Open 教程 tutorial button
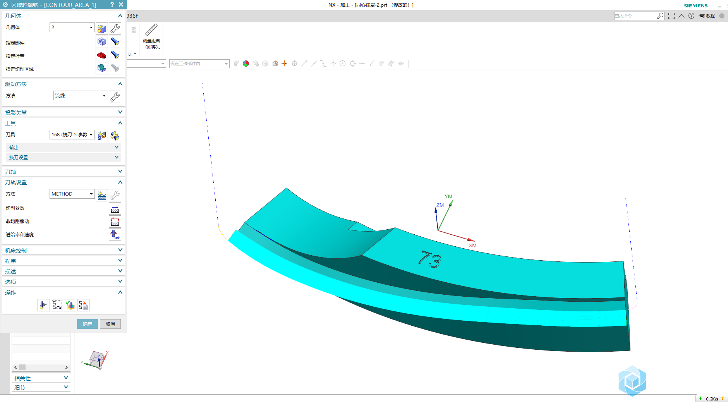The width and height of the screenshot is (728, 402). point(707,16)
